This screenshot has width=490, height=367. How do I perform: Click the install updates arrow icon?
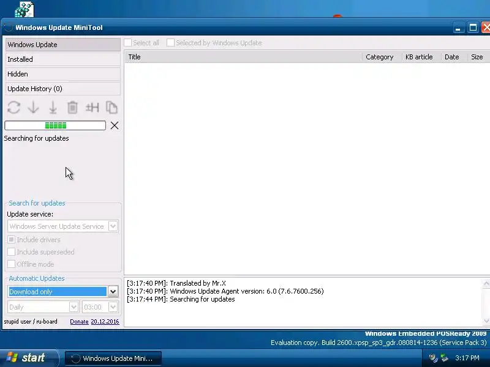pos(53,108)
